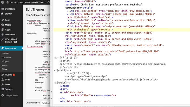
Task: Click the html5shiv script src line
Action: click(x=112, y=80)
